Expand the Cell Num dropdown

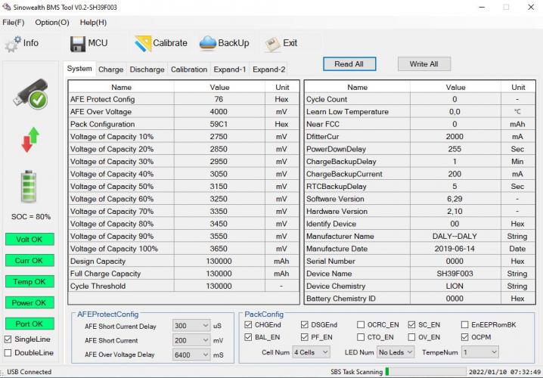tap(312, 352)
